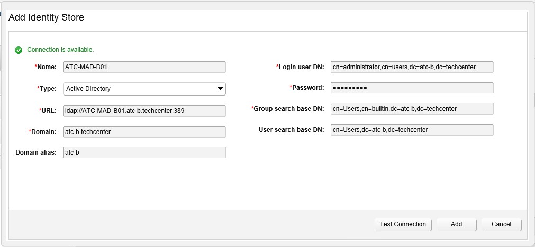Click the Add button
The height and width of the screenshot is (247, 535).
tap(456, 224)
